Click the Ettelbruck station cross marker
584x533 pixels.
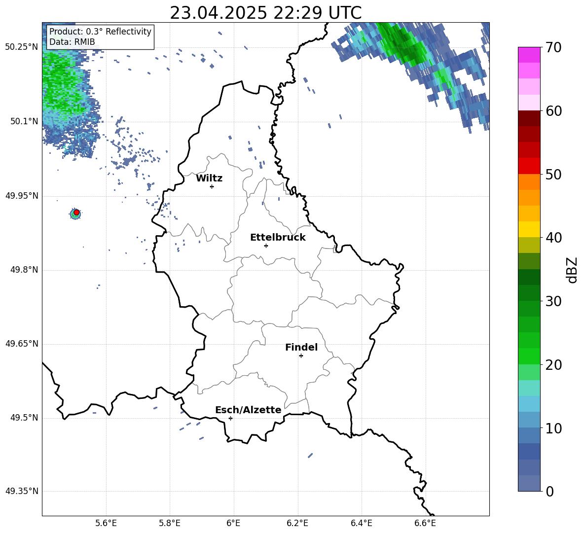pos(266,246)
